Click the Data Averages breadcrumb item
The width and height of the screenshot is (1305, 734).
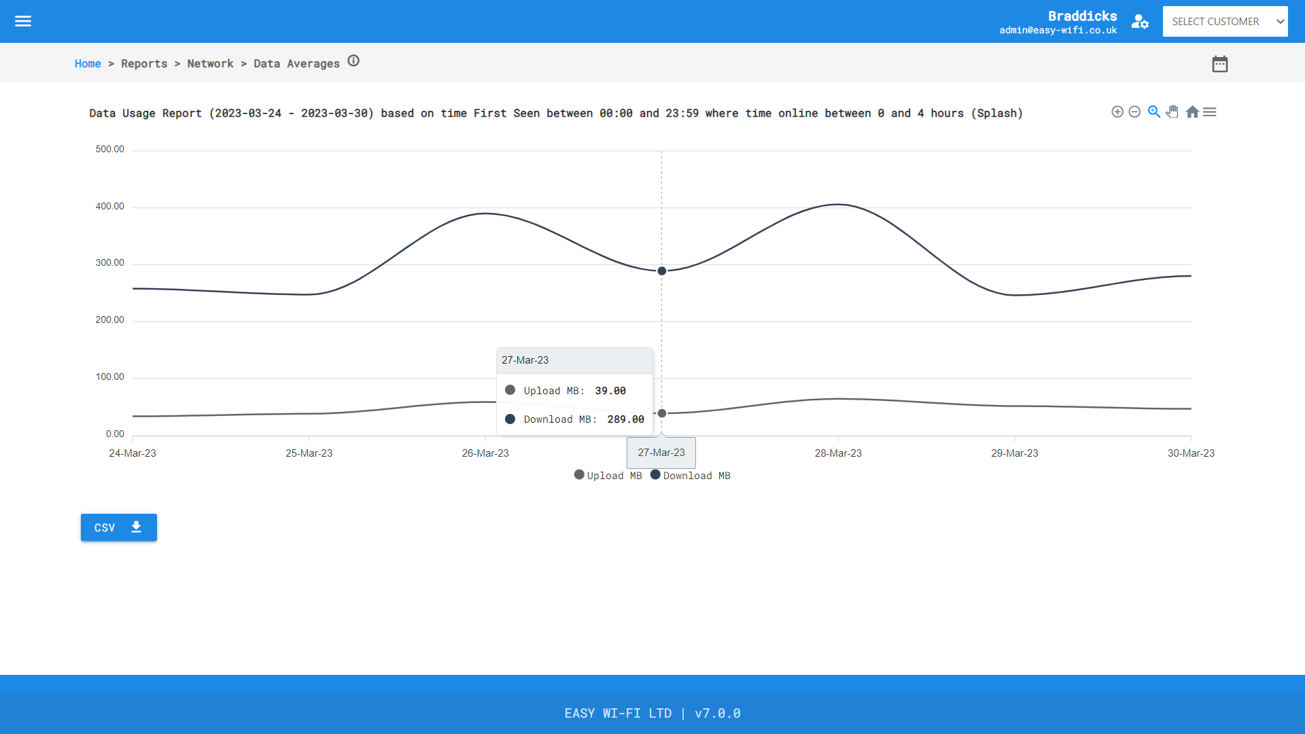coord(296,63)
